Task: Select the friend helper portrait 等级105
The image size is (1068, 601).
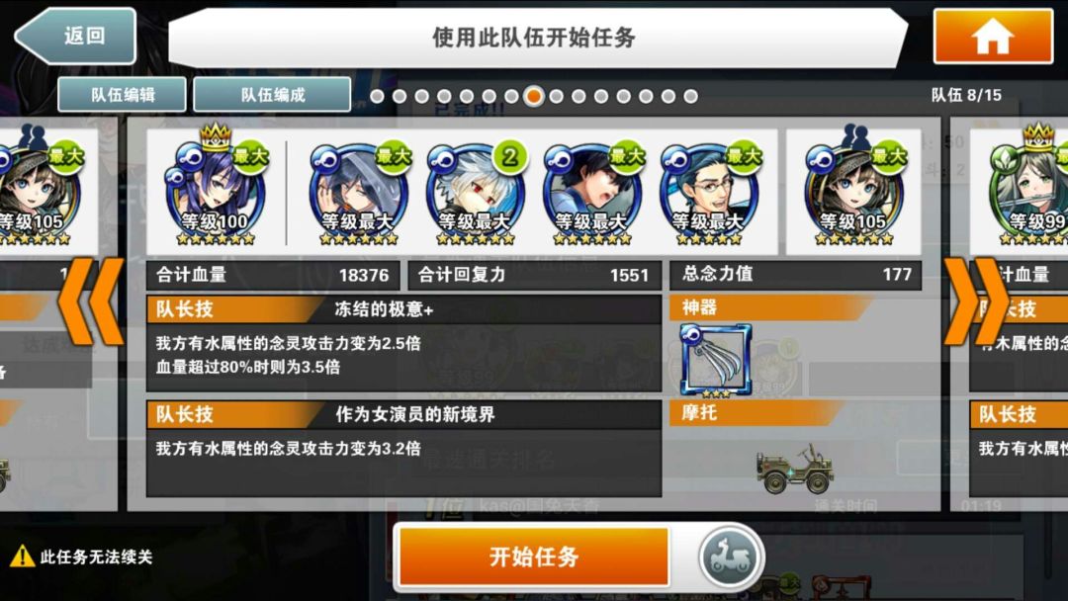Action: (x=854, y=191)
